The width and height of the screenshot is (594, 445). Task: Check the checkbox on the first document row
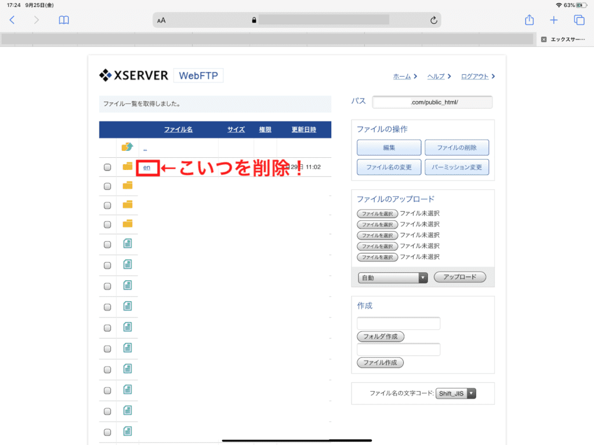click(107, 244)
